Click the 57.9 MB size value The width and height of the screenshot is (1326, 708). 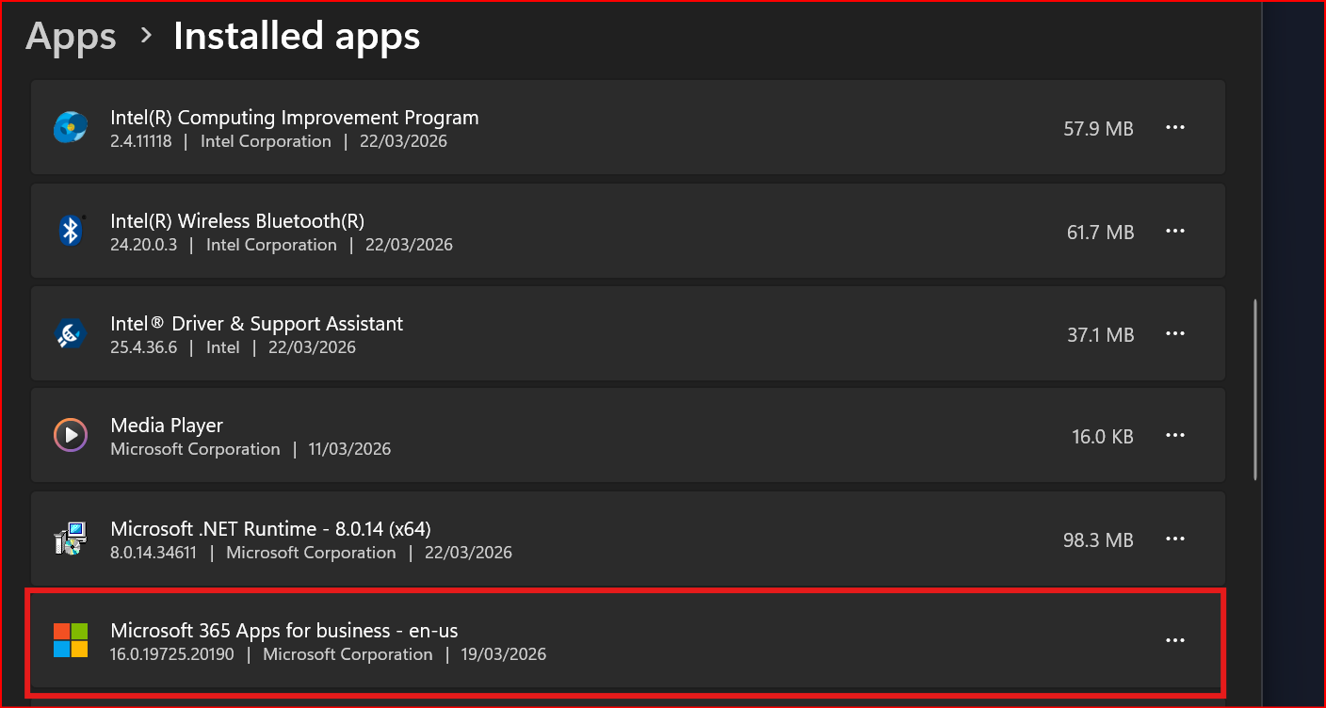[x=1098, y=128]
